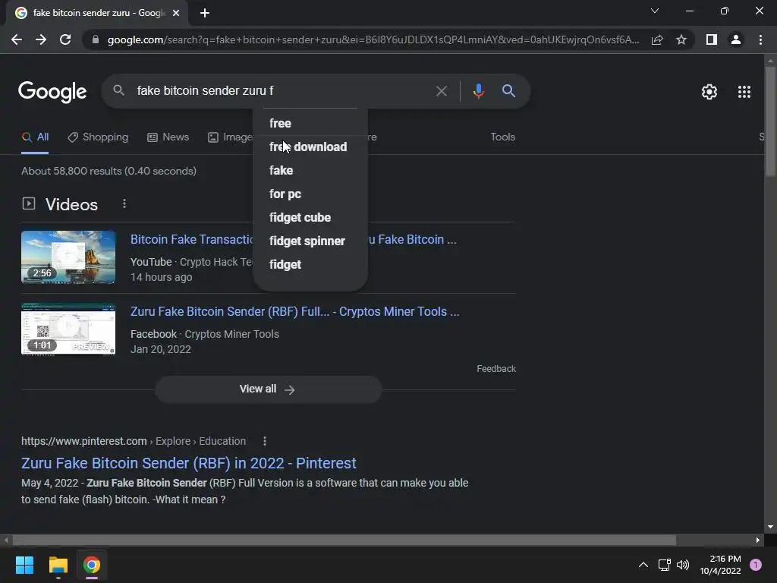This screenshot has height=583, width=777.
Task: View site information via the lock icon
Action: coord(96,39)
